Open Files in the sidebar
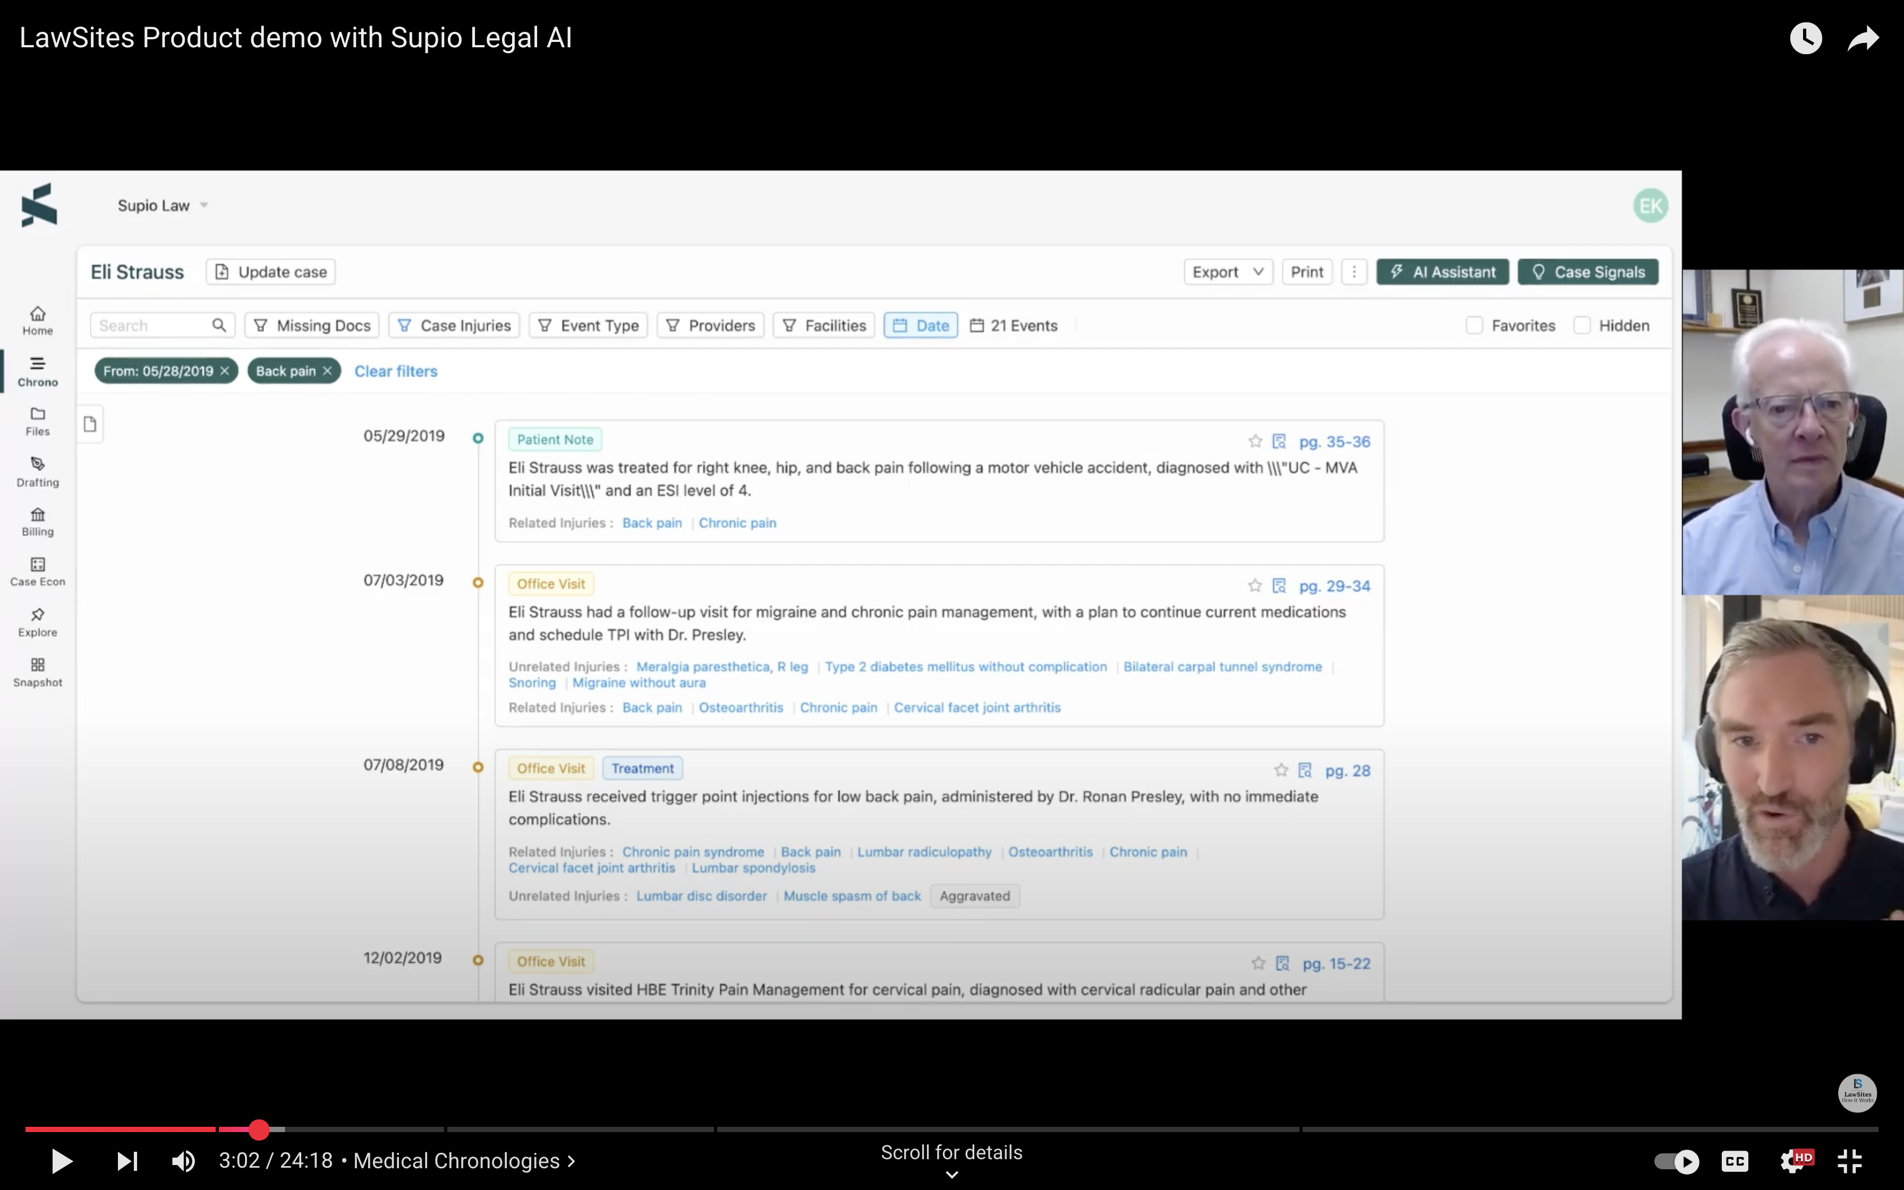This screenshot has width=1904, height=1190. point(38,421)
